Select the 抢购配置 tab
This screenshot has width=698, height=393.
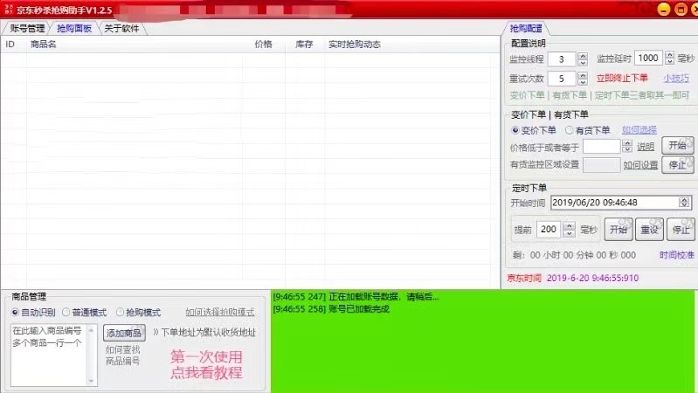(x=526, y=29)
